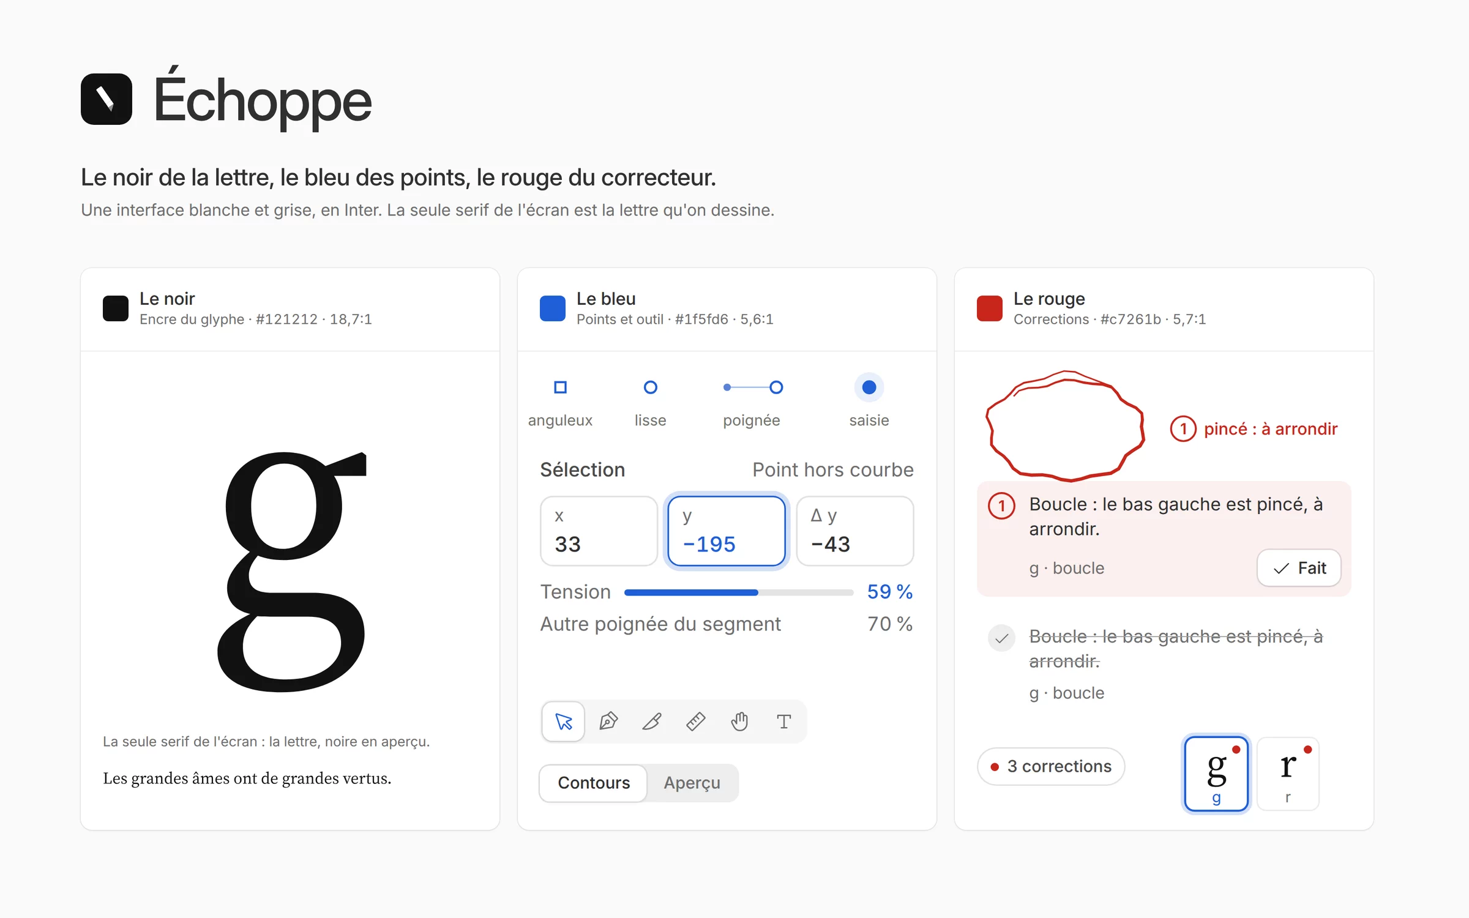The height and width of the screenshot is (918, 1469).
Task: Select the text T tool
Action: coord(784,722)
